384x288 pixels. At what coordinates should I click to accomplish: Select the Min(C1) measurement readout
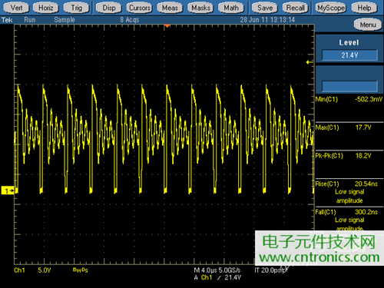349,99
